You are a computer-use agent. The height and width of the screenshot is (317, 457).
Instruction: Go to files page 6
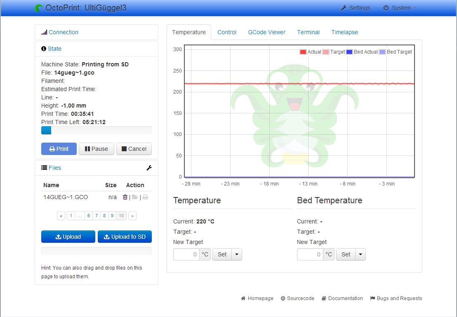pos(89,216)
